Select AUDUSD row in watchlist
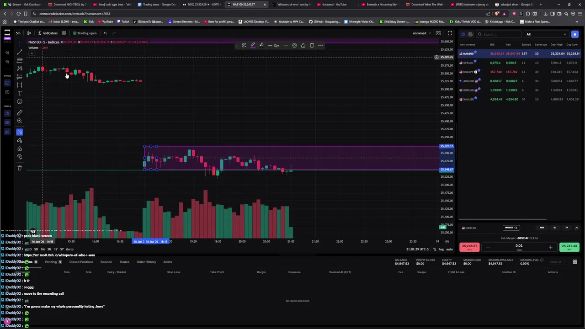Image resolution: width=585 pixels, height=329 pixels. click(x=520, y=81)
